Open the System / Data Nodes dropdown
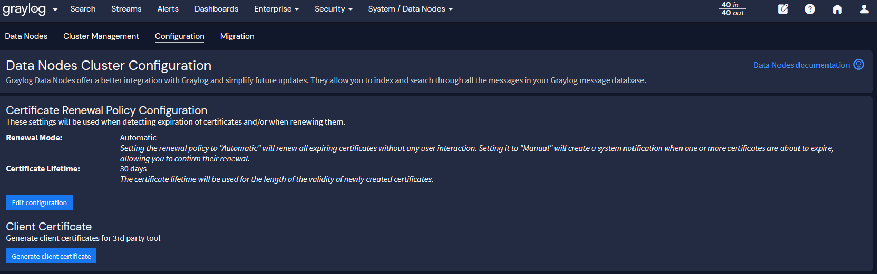877x274 pixels. 410,9
